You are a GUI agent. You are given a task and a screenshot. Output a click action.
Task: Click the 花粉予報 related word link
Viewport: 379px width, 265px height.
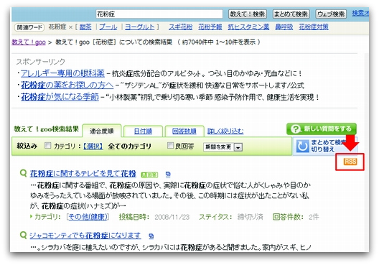tap(210, 27)
